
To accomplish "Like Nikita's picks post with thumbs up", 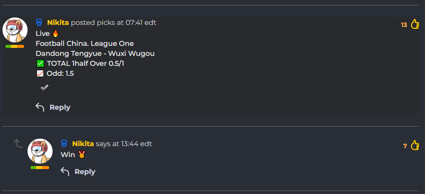I will (414, 24).
